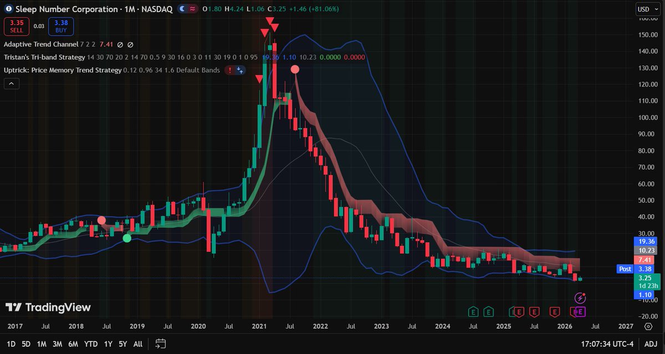
Task: Click the Post price label on the scale
Action: [x=625, y=269]
